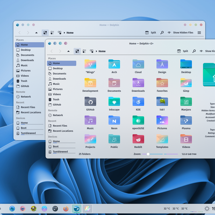Image resolution: width=215 pixels, height=215 pixels.
Task: Expand breadcrumb arrow before Home in front window
Action: click(96, 51)
